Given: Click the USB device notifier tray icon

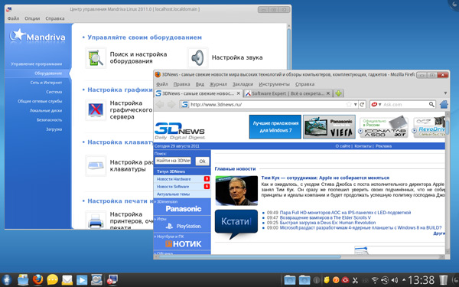Looking at the screenshot, I should tap(385, 280).
